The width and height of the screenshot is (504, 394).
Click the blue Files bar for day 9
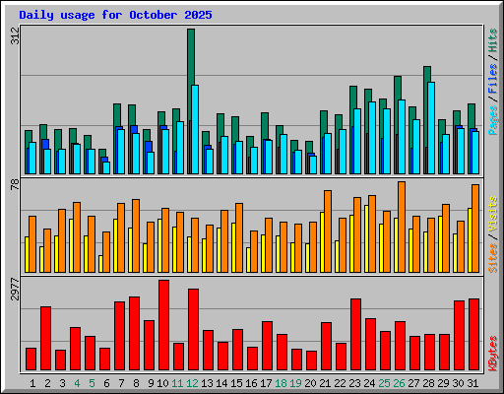tap(149, 147)
